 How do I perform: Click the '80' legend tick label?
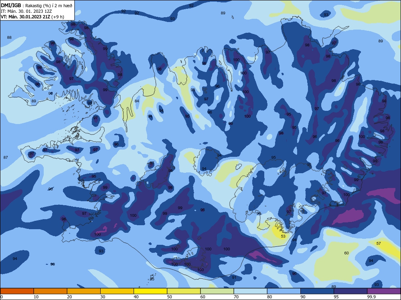tap(269, 297)
